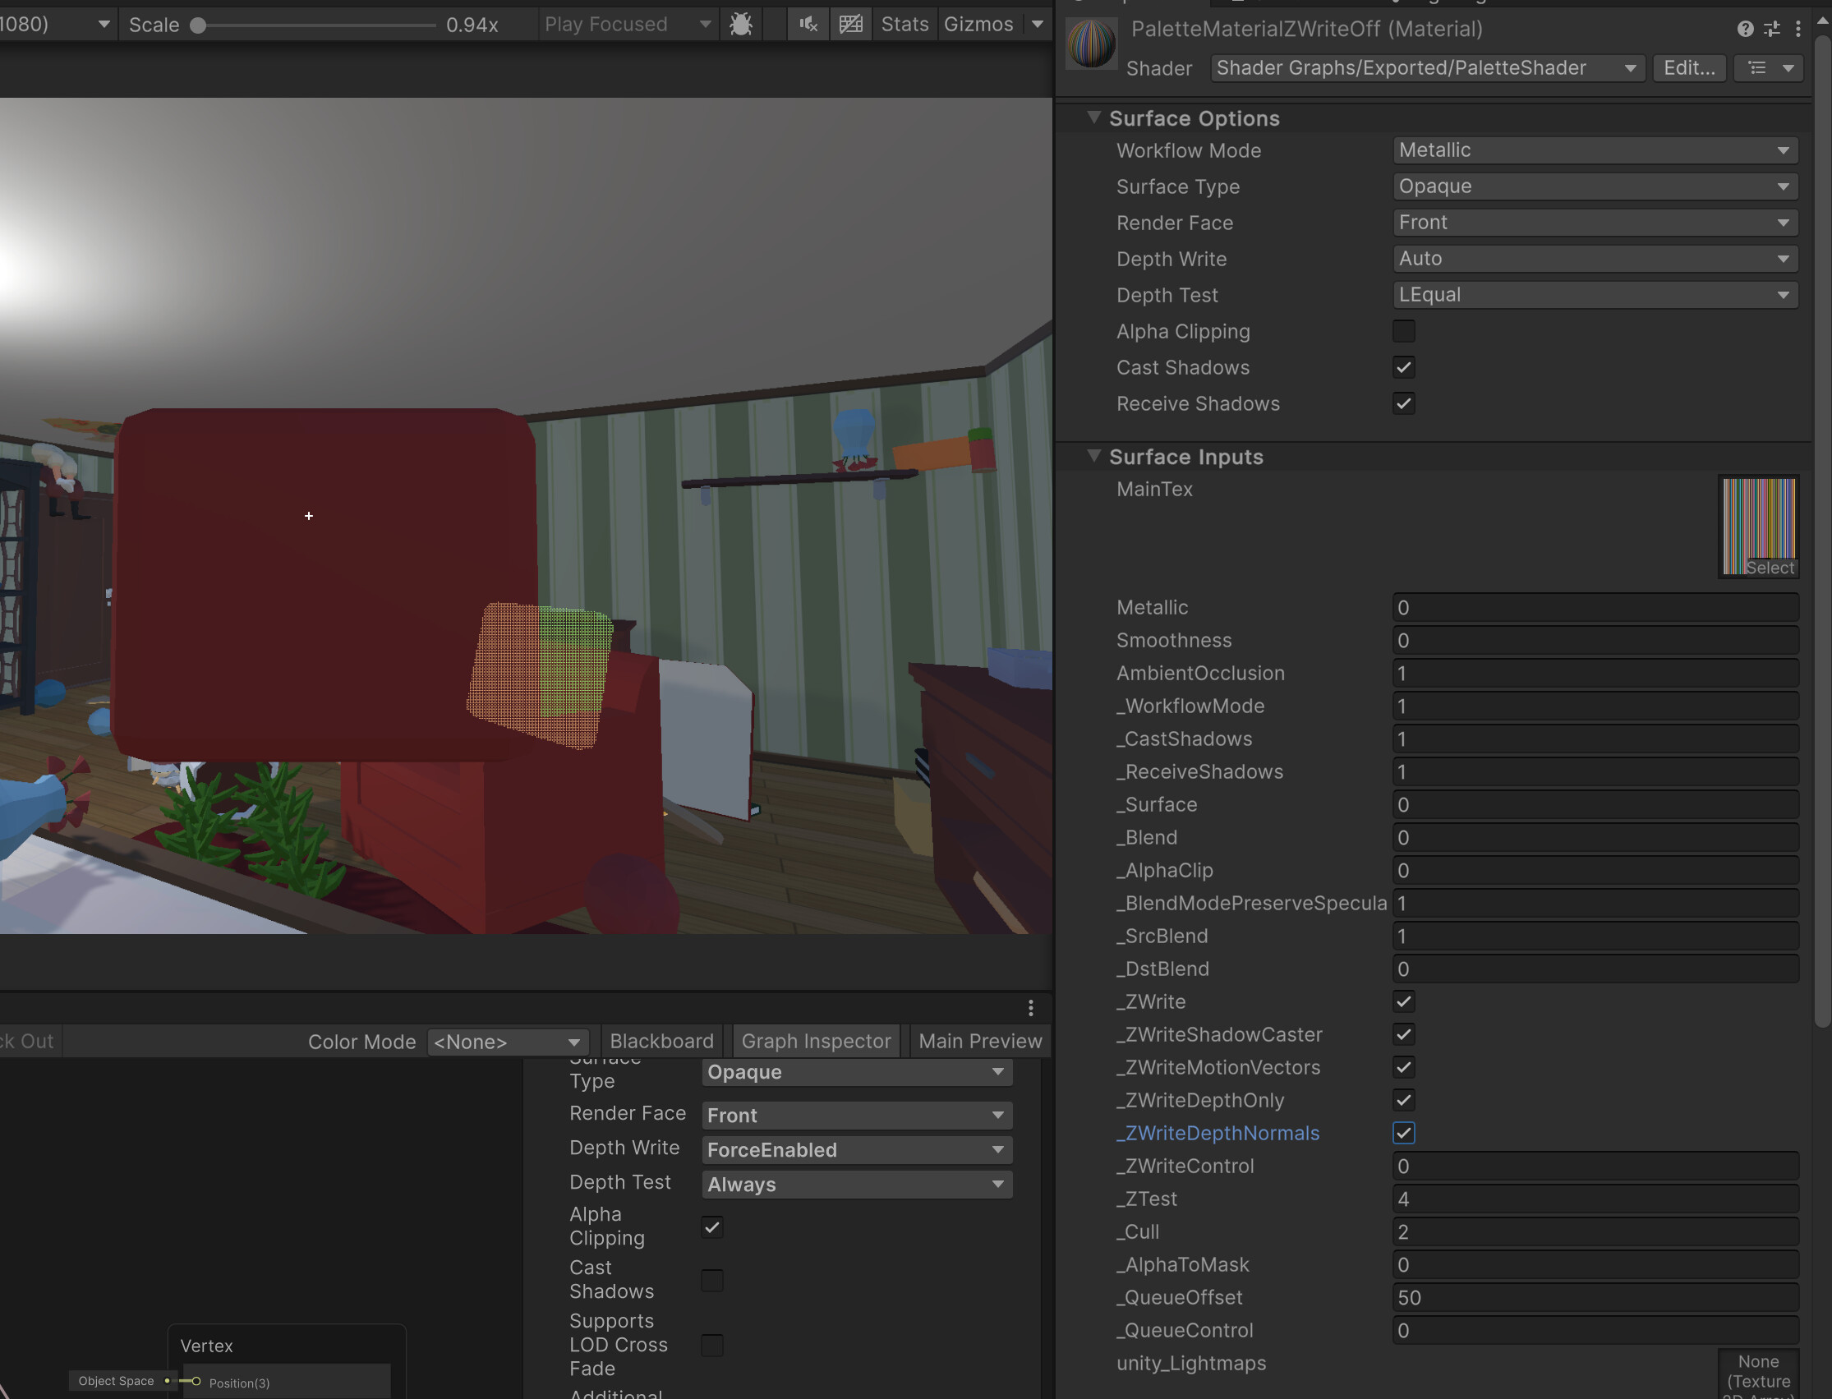Enable Alpha Clipping in Surface Options
1832x1399 pixels.
click(x=1403, y=330)
